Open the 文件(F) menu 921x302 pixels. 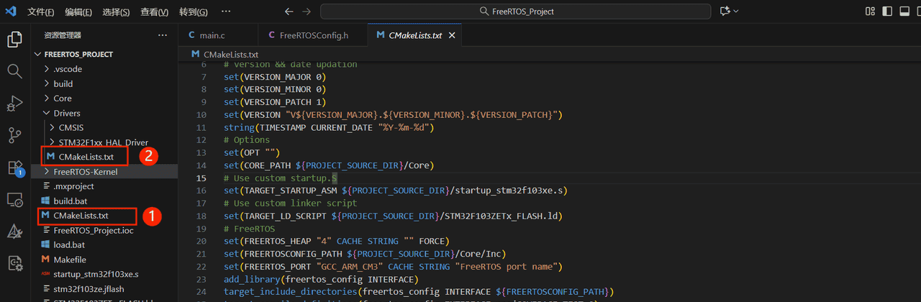pos(41,12)
